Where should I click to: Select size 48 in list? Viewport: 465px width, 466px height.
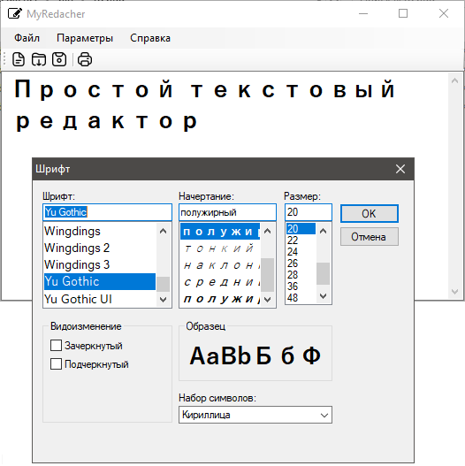[301, 298]
